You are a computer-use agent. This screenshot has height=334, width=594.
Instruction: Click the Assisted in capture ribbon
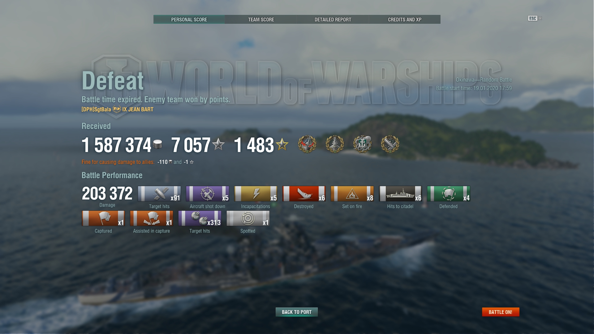(152, 218)
